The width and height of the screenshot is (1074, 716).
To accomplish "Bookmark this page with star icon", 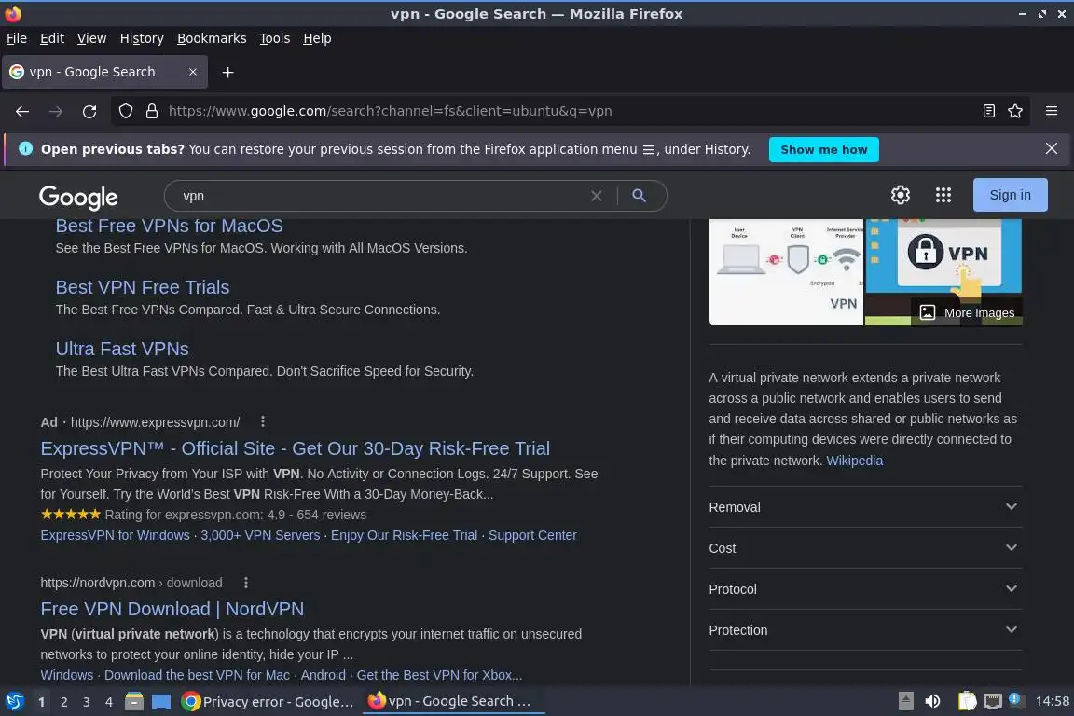I will point(1015,111).
